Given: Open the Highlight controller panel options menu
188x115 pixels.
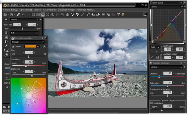Looking at the screenshot, I should point(181,63).
